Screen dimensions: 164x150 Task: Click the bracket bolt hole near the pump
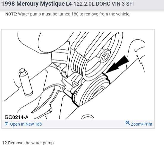pyautogui.click(x=64, y=74)
